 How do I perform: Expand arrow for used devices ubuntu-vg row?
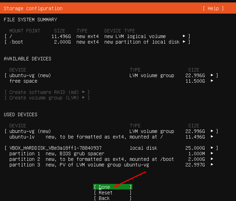point(212,131)
